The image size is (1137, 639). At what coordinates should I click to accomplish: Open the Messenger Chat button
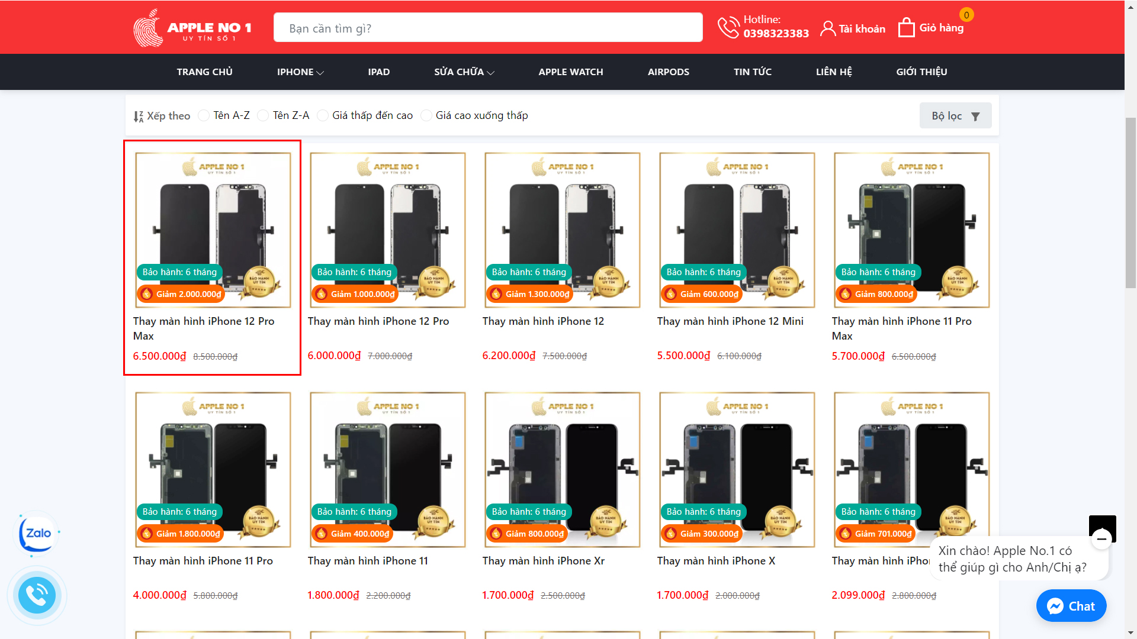pyautogui.click(x=1071, y=606)
